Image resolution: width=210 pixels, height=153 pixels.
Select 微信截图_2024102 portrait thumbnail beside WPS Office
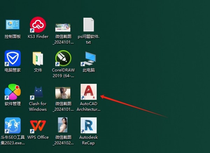point(63,125)
